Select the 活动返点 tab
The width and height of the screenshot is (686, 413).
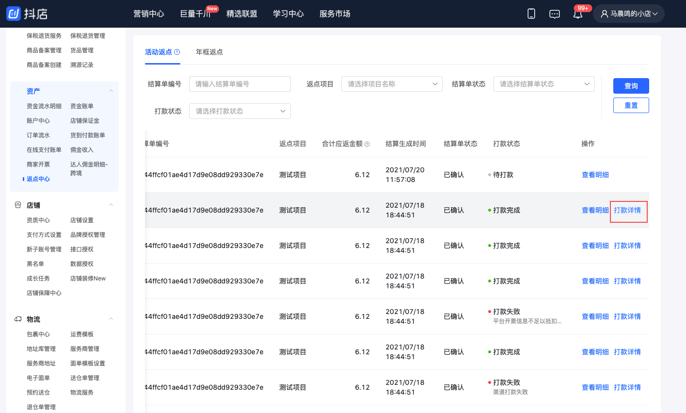coord(159,52)
